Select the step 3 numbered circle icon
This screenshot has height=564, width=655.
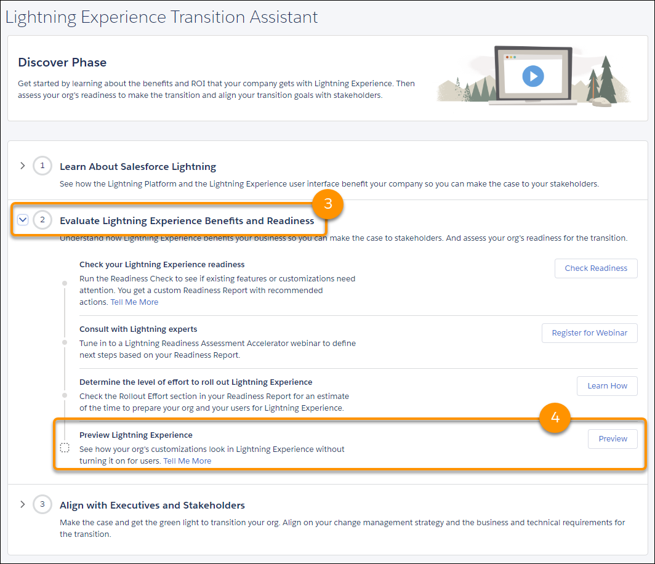(42, 504)
